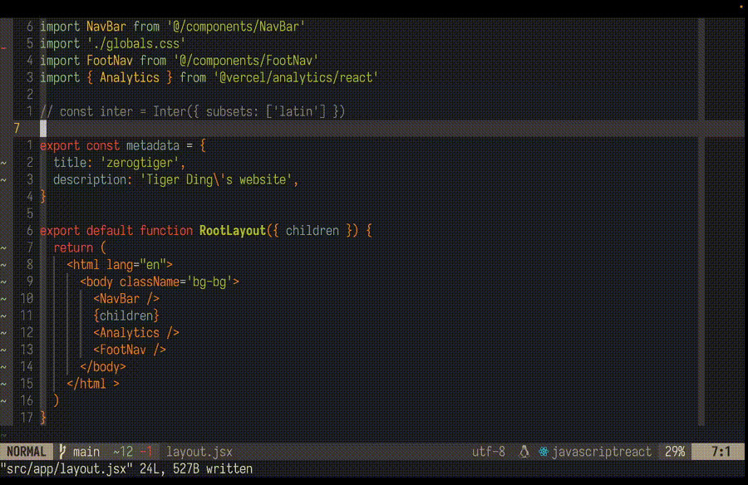The image size is (748, 485).
Task: Click the 'javascriptreact' filetype label
Action: [x=601, y=451]
